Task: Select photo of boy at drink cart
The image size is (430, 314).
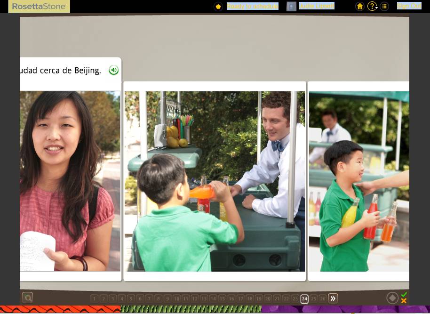Action: (215, 181)
